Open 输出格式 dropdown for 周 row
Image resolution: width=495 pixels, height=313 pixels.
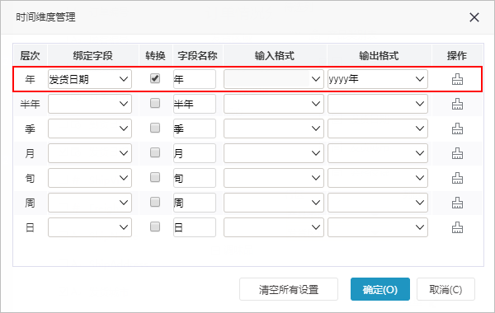(x=378, y=203)
